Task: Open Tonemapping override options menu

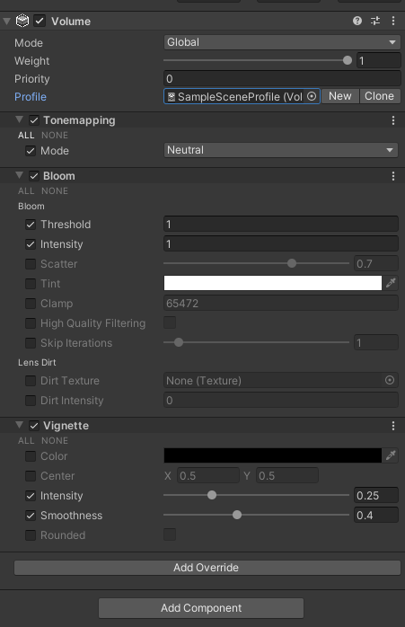Action: (x=393, y=120)
